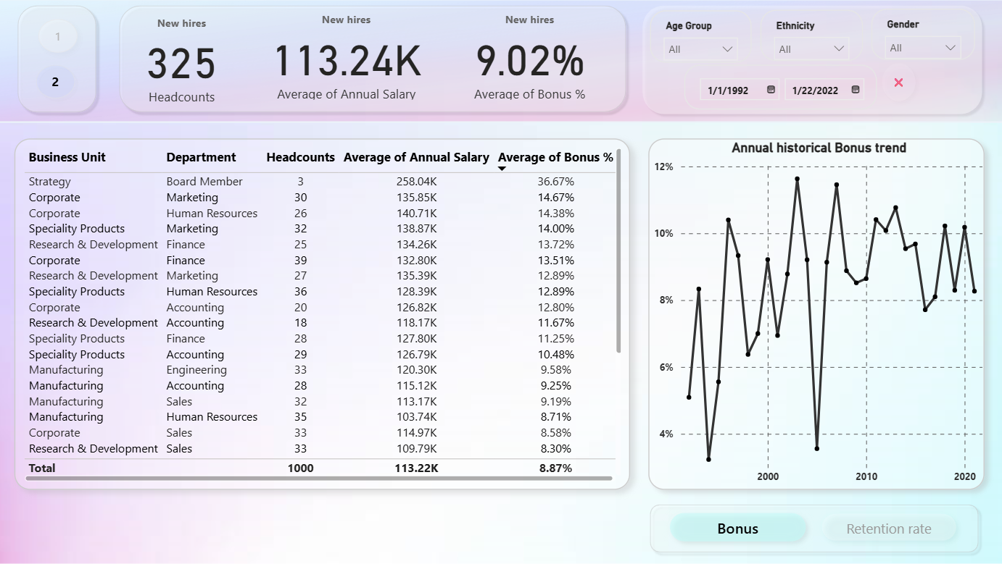Click the sort arrow under Average of Bonus %
Screen dimensions: 1002x564
click(x=502, y=169)
